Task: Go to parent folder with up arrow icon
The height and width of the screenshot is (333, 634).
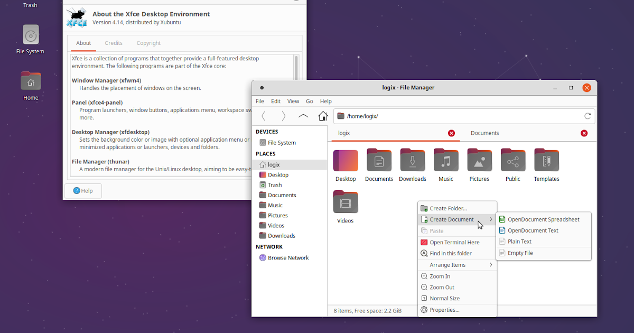Action: [x=303, y=116]
